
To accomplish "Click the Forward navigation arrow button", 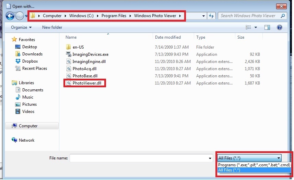I will point(20,16).
